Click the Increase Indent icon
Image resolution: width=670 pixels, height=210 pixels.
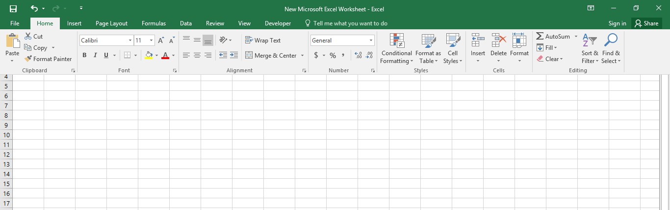tap(234, 55)
